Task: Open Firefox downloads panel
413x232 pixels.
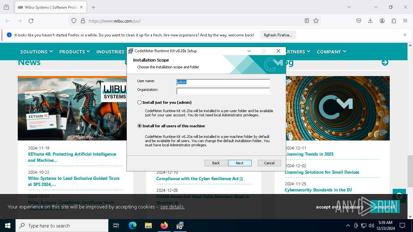Action: click(370, 21)
